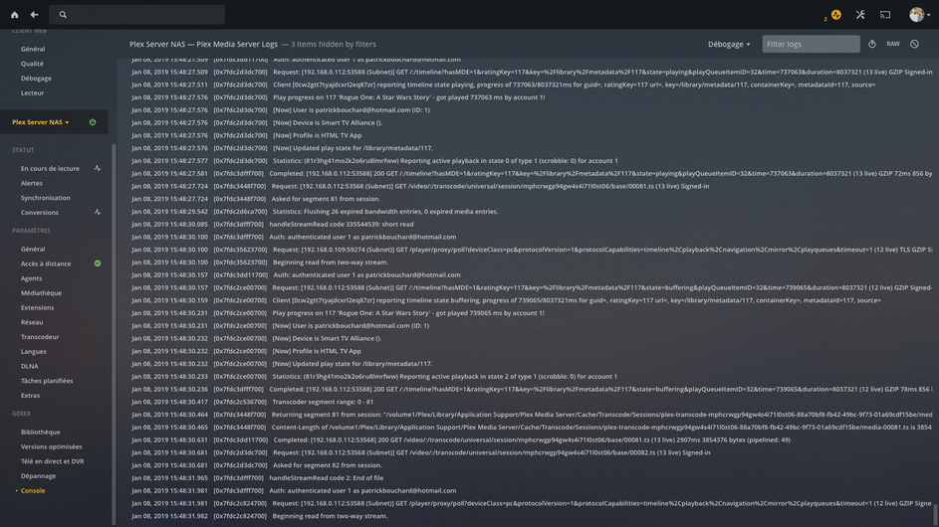Image resolution: width=939 pixels, height=527 pixels.
Task: Open Débogage under Client Web
Action: [36, 79]
